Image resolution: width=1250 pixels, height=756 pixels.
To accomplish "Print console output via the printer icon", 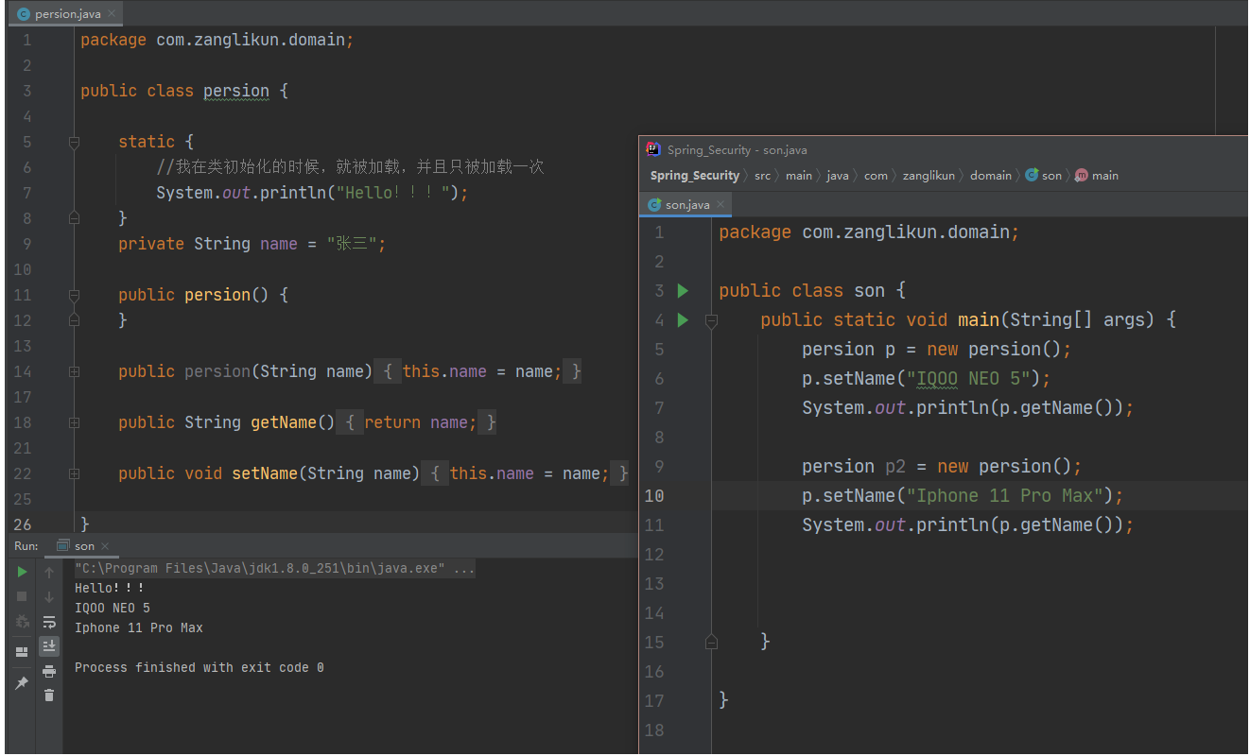I will point(48,671).
